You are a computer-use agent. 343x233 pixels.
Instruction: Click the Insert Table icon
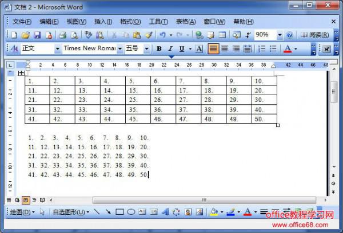(222, 35)
